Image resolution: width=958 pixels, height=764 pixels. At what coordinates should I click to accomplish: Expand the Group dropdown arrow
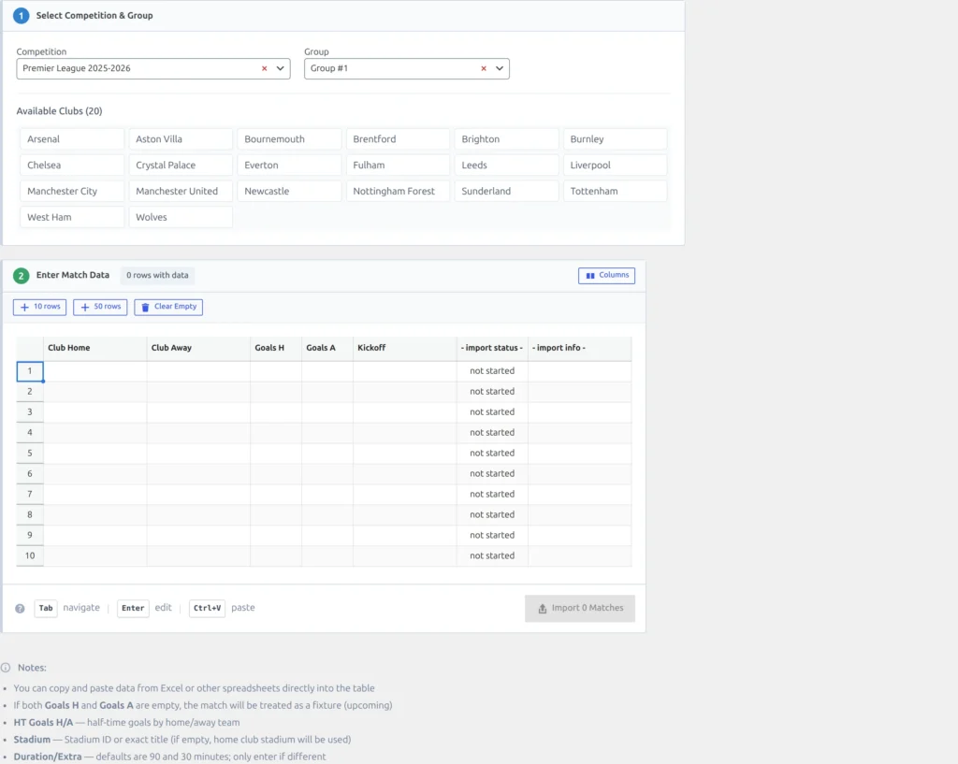[500, 68]
